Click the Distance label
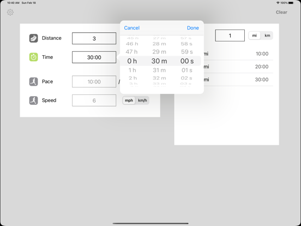 pos(52,38)
